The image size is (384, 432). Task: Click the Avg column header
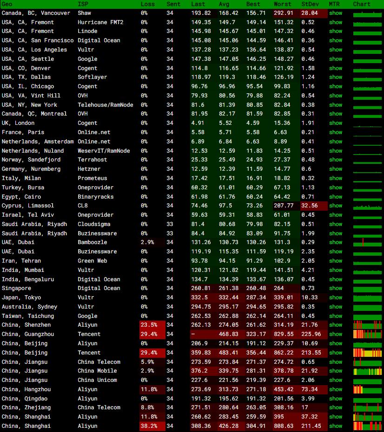point(224,4)
